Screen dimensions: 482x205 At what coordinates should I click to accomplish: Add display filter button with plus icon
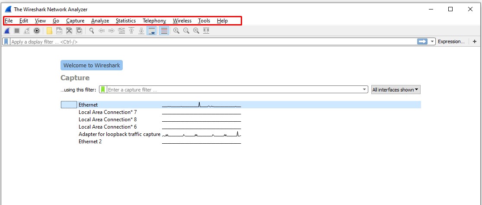(x=475, y=41)
